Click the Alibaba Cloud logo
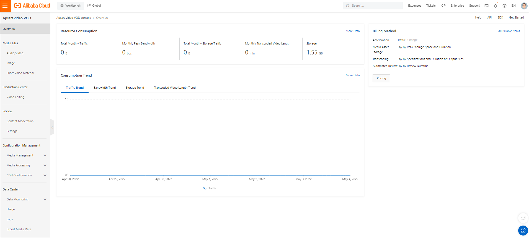 point(32,6)
